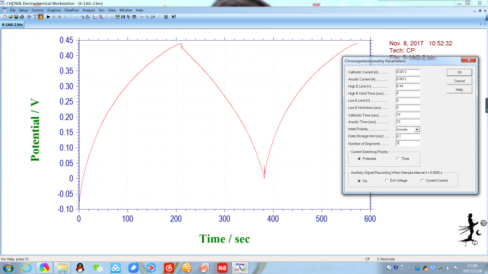Click the Save toolbar icon
488x274 pixels.
pos(16,17)
